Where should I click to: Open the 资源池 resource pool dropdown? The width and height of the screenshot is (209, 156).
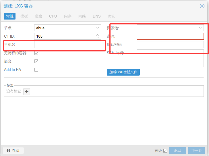(x=200, y=28)
